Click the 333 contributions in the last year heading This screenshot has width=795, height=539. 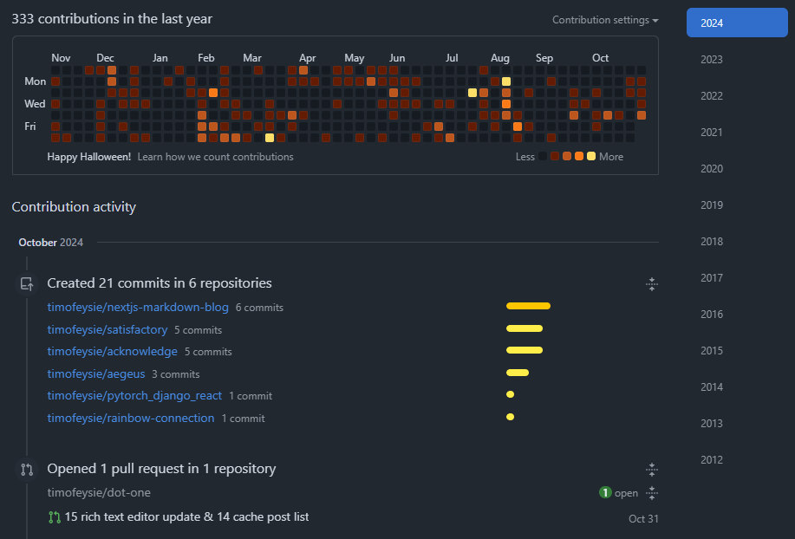(112, 19)
